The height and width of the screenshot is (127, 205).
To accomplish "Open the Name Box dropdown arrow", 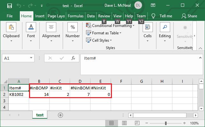I will pyautogui.click(x=31, y=58).
